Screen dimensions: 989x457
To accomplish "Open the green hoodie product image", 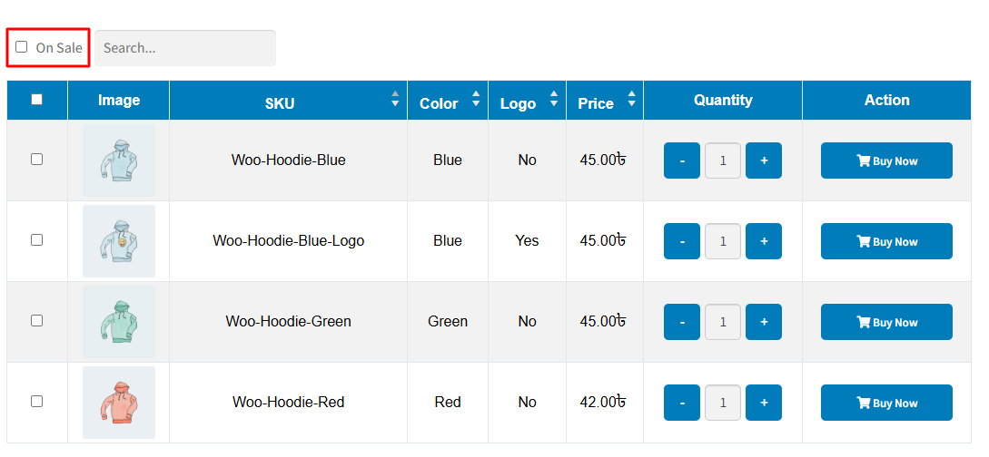I will 119,322.
